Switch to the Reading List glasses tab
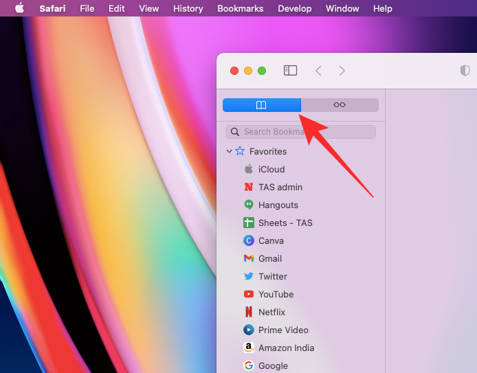Image resolution: width=477 pixels, height=373 pixels. (x=340, y=105)
